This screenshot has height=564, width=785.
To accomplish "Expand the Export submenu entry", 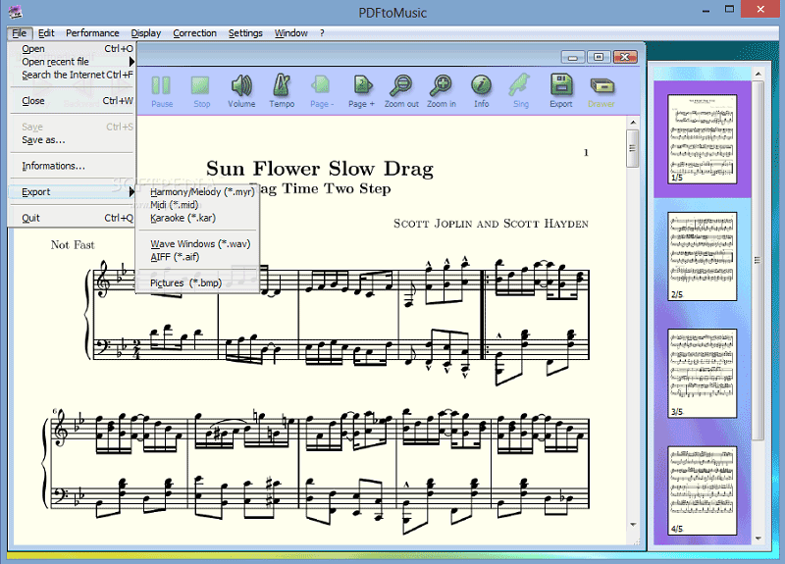I will point(72,191).
